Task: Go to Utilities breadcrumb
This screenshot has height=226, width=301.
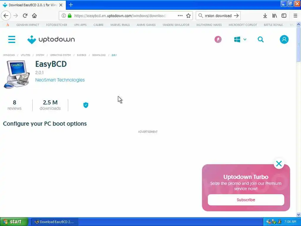Action: pyautogui.click(x=25, y=55)
